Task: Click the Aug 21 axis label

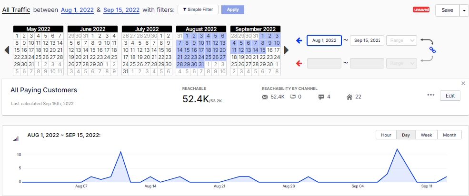Action: 219,186
